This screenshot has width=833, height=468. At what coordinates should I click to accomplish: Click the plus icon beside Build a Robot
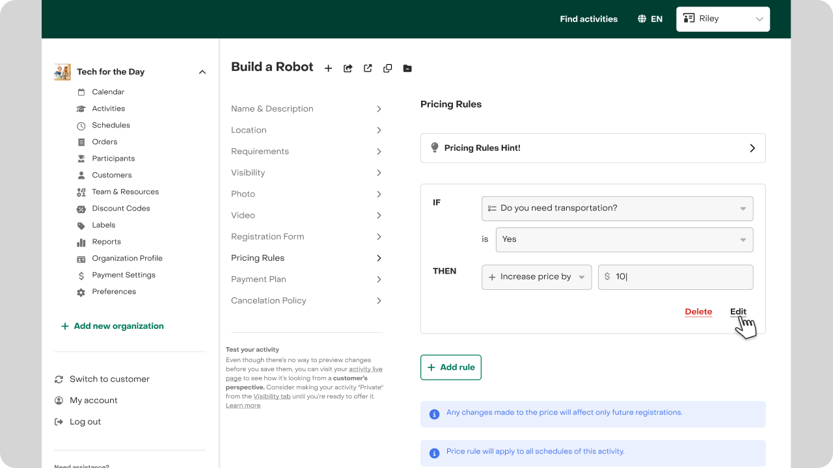pyautogui.click(x=329, y=68)
